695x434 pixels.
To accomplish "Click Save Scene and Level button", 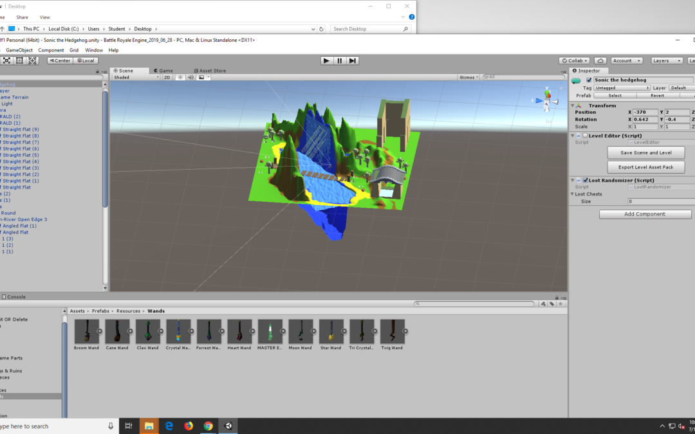I will (646, 153).
